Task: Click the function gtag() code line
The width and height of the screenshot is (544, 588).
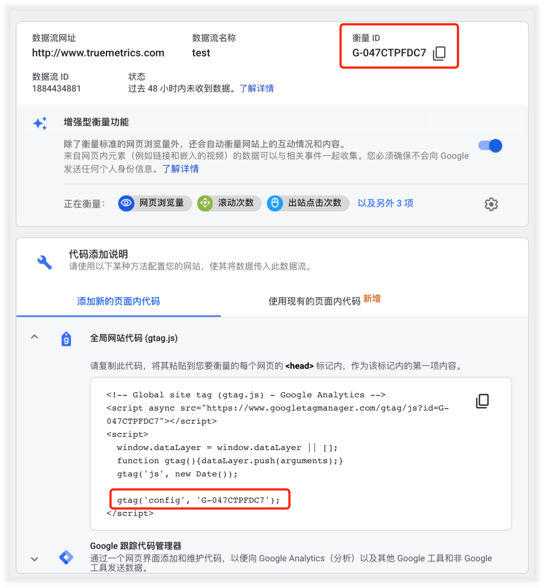Action: coord(230,461)
